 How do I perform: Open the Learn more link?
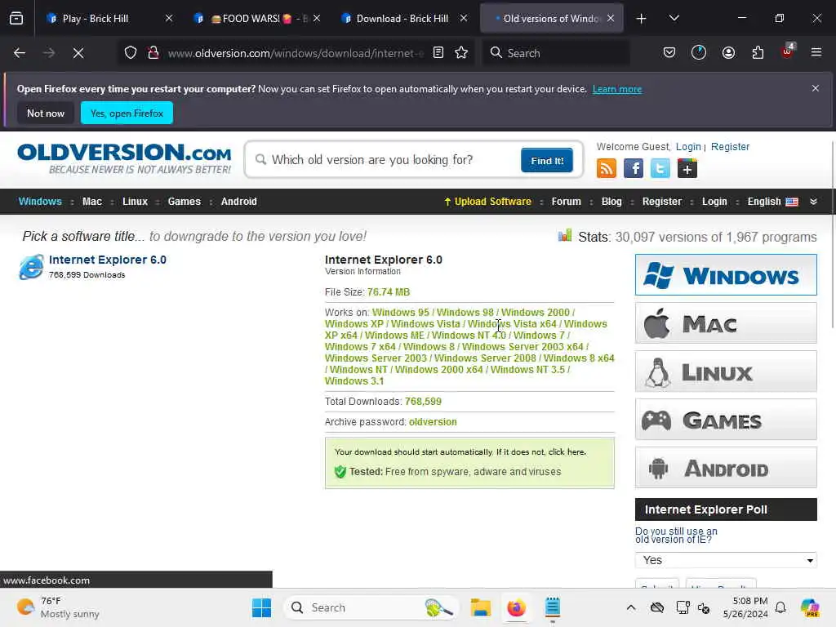617,89
